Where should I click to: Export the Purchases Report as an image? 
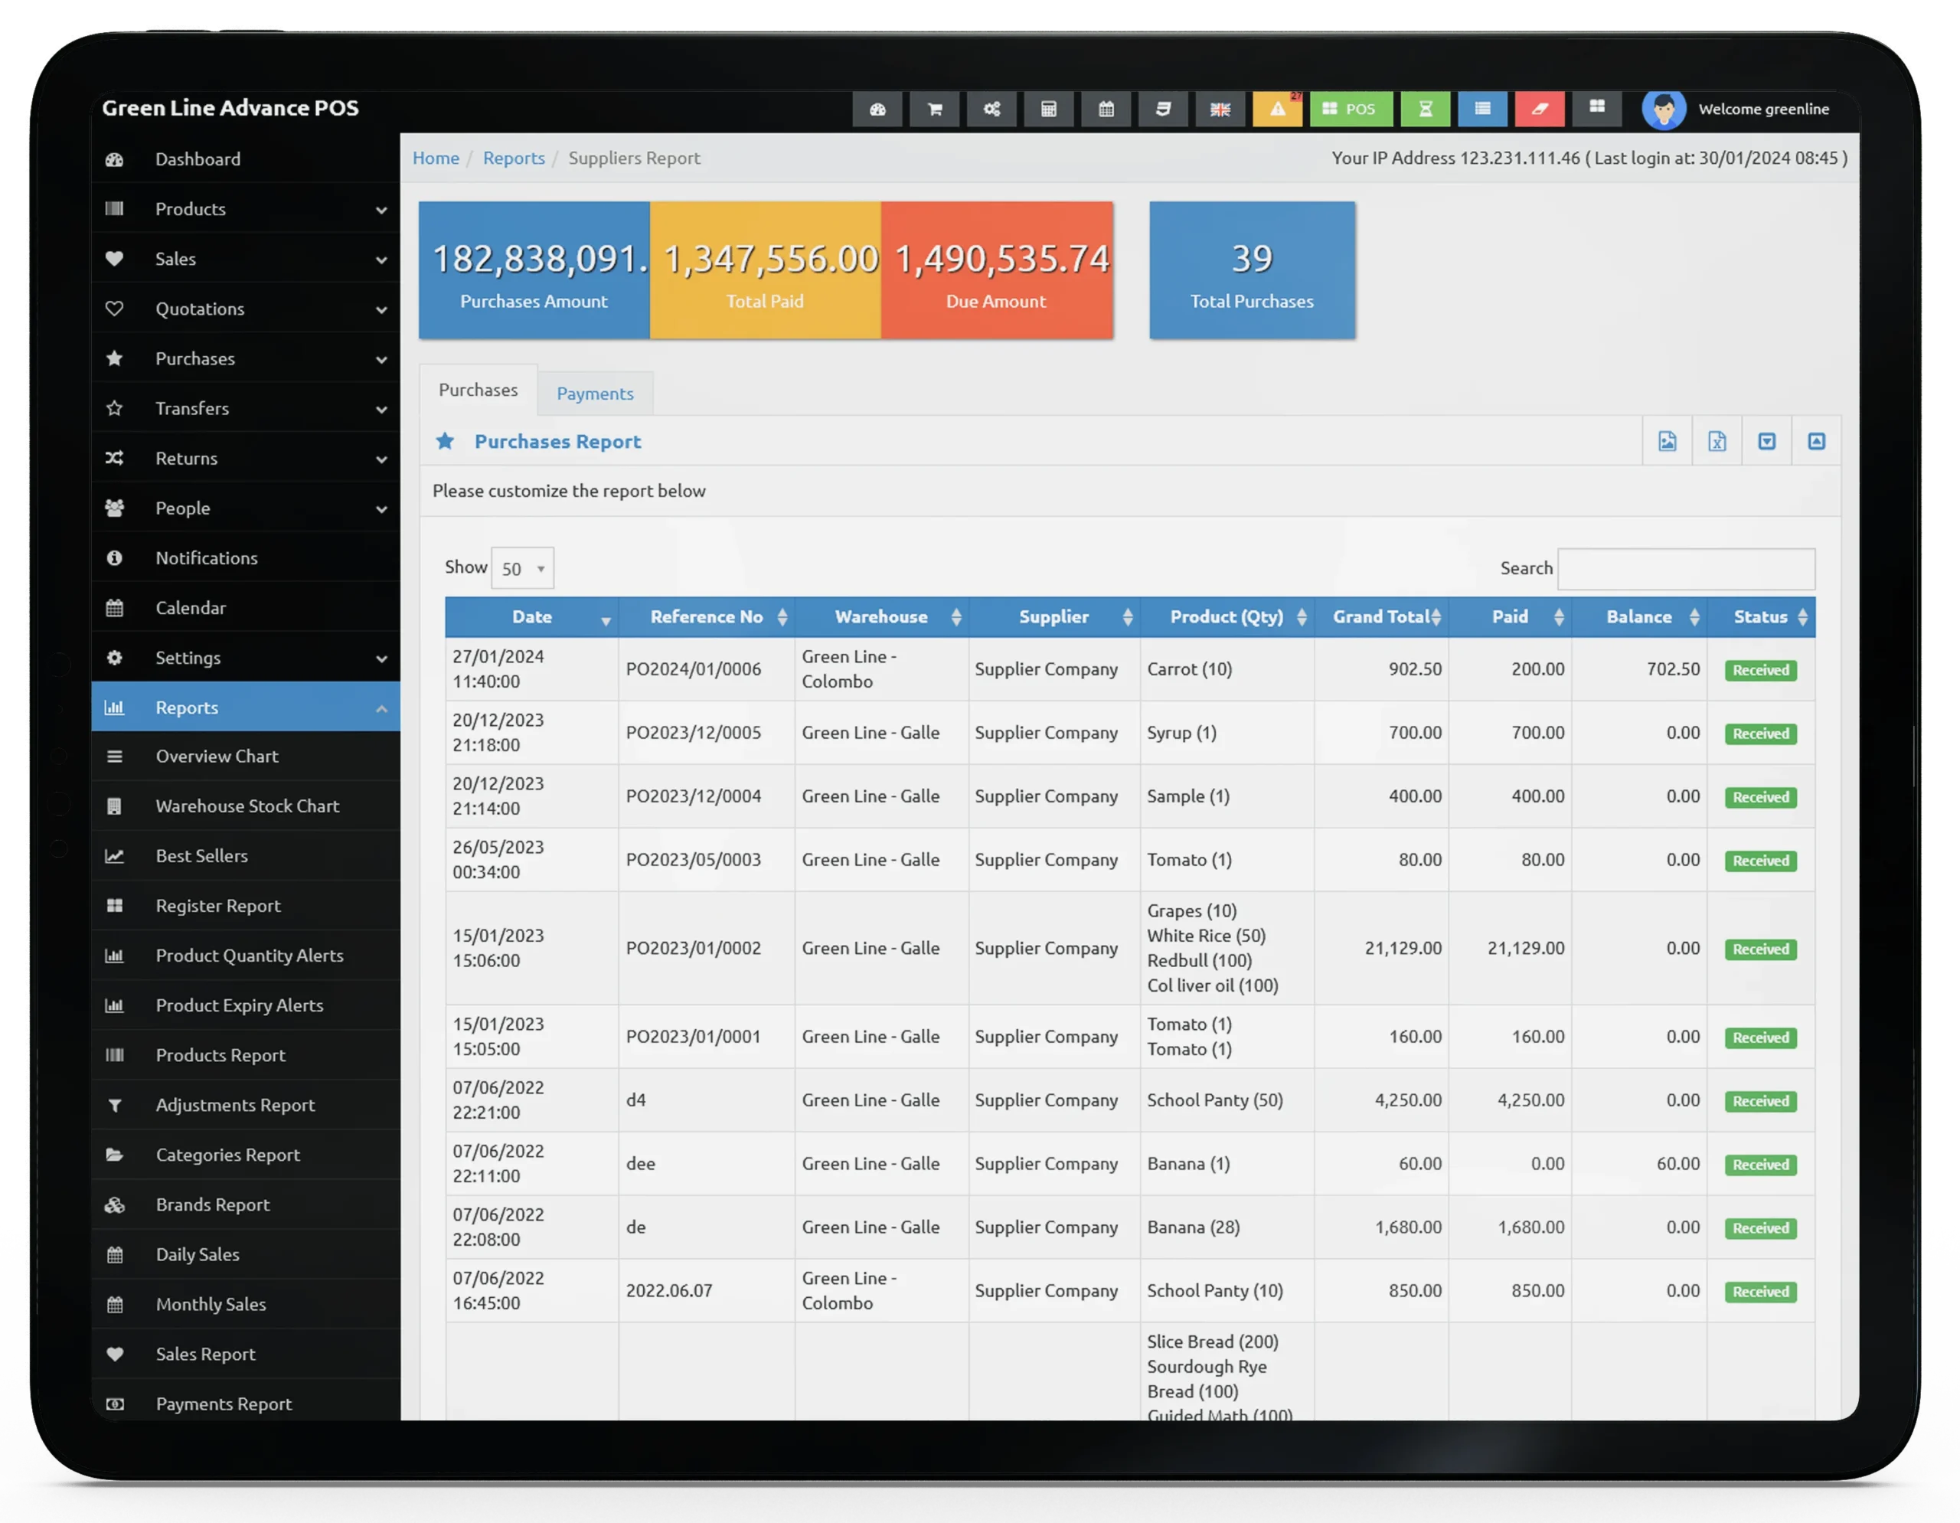pyautogui.click(x=1667, y=440)
